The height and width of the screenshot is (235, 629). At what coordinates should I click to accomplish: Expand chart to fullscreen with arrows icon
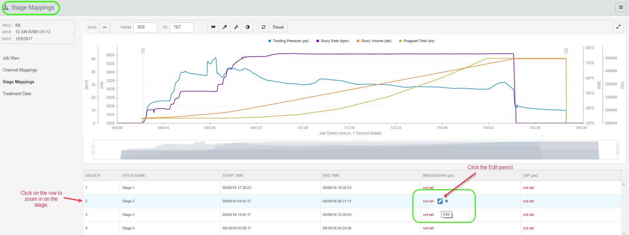point(618,27)
